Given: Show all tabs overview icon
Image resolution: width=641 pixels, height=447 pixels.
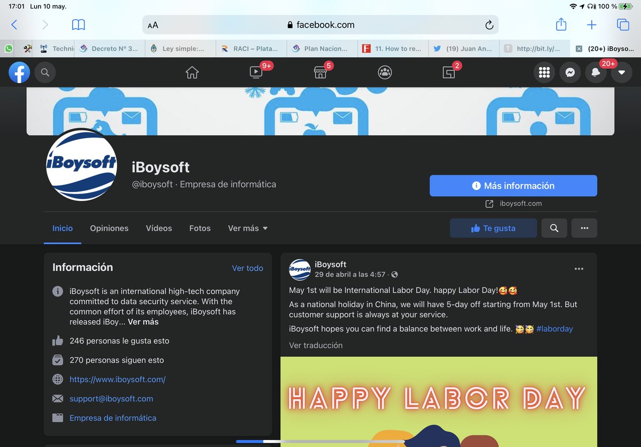Looking at the screenshot, I should tap(623, 25).
